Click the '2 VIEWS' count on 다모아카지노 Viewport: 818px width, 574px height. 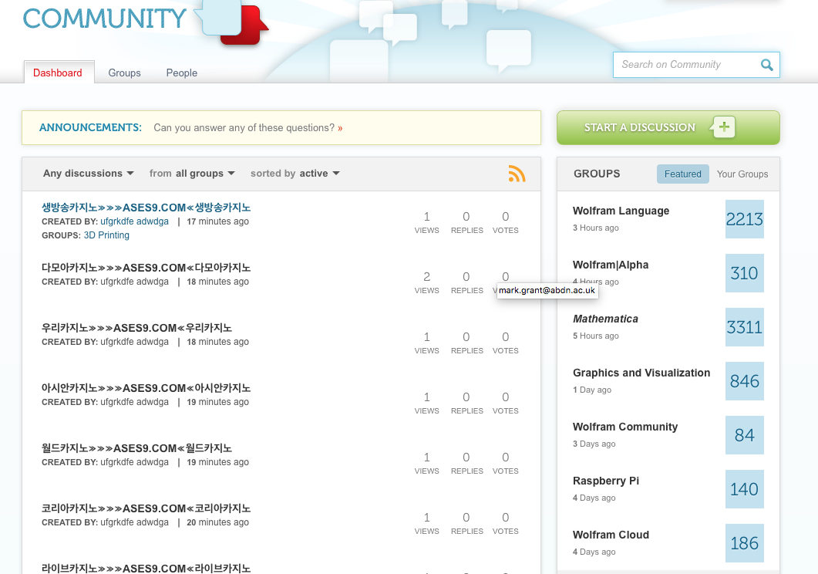pyautogui.click(x=427, y=282)
